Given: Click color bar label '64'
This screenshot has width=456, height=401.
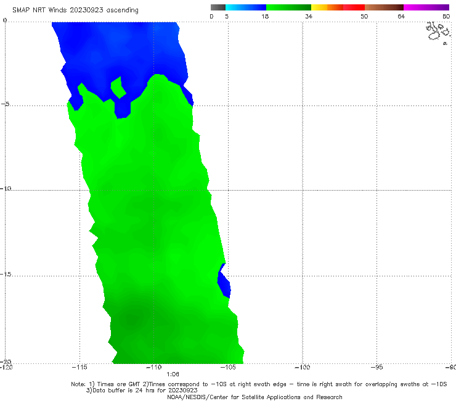Looking at the screenshot, I should 401,16.
